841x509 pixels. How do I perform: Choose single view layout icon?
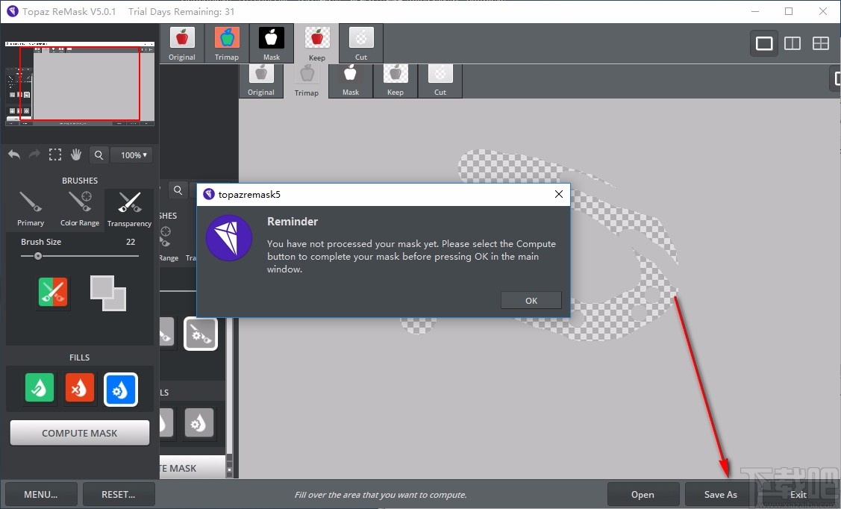764,43
